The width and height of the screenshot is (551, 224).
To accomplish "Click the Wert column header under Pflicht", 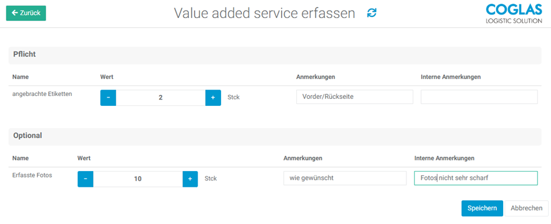I will pyautogui.click(x=107, y=77).
